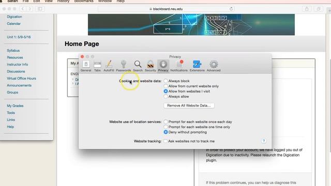Open the General preferences pane
Screen dimensions: 331x186
point(86,66)
